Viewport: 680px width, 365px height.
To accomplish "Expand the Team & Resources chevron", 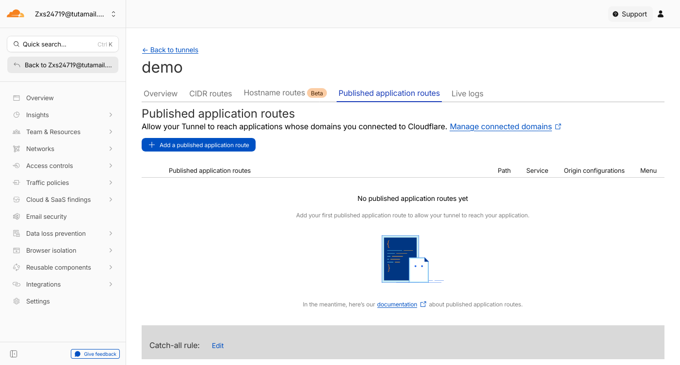I will [x=111, y=132].
